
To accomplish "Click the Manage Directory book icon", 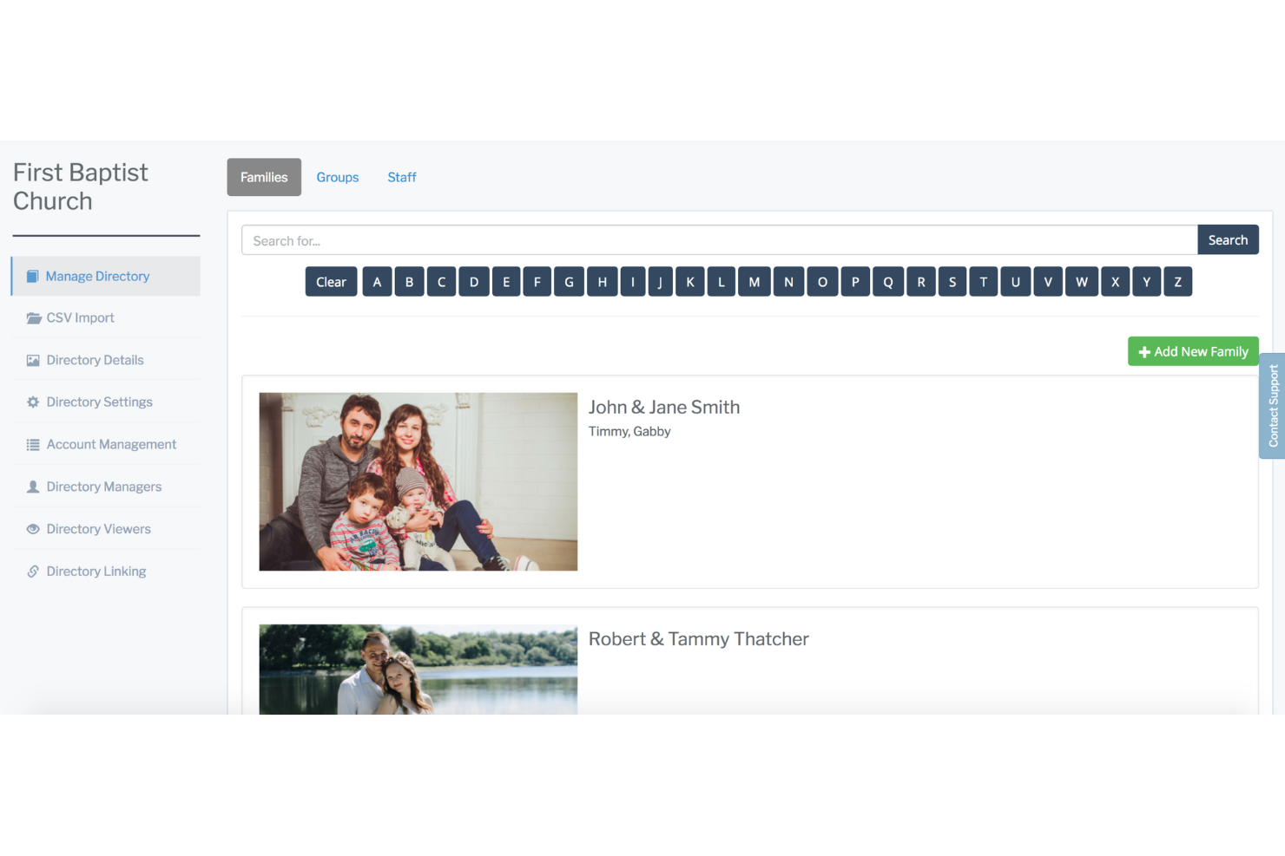I will [32, 276].
